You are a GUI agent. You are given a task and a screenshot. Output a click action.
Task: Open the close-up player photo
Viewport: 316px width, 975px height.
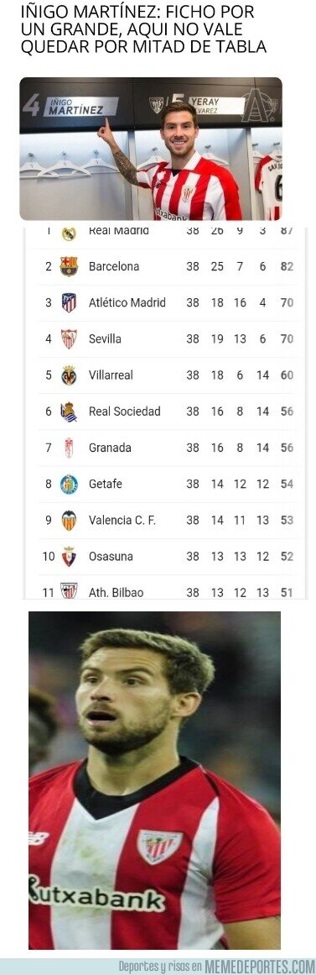154,780
